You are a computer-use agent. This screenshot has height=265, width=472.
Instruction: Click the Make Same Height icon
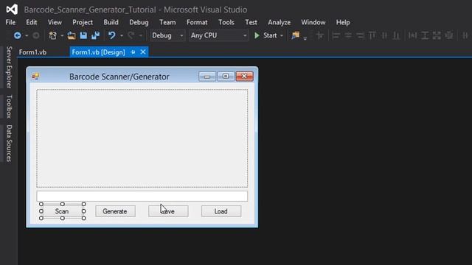425,36
